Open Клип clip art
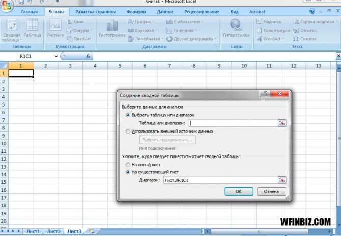Screen dimensions: 341x236 click(x=75, y=22)
